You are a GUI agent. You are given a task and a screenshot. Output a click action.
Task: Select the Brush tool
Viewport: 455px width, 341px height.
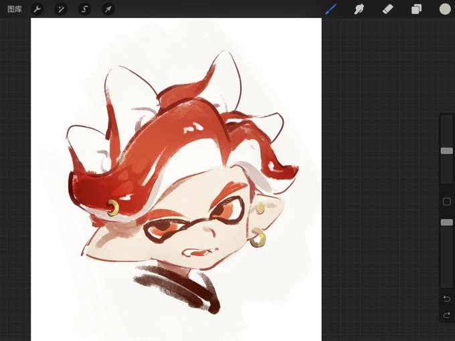pos(331,9)
